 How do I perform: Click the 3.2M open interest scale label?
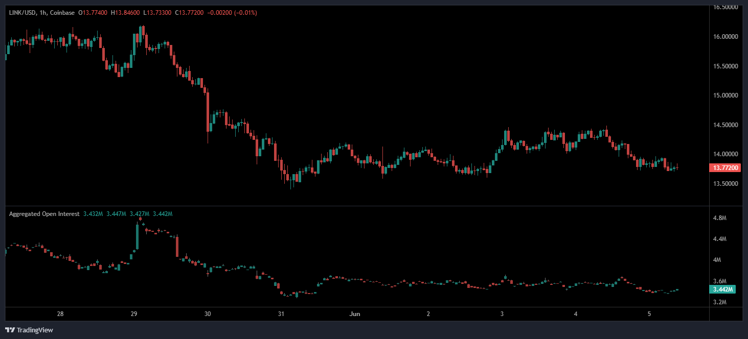[719, 302]
